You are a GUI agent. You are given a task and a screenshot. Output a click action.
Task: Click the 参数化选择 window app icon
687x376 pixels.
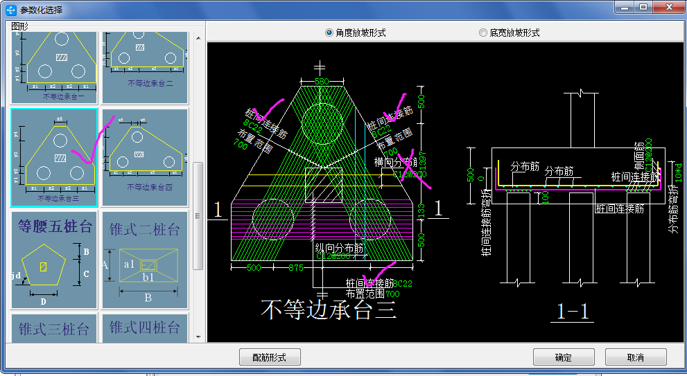[10, 9]
